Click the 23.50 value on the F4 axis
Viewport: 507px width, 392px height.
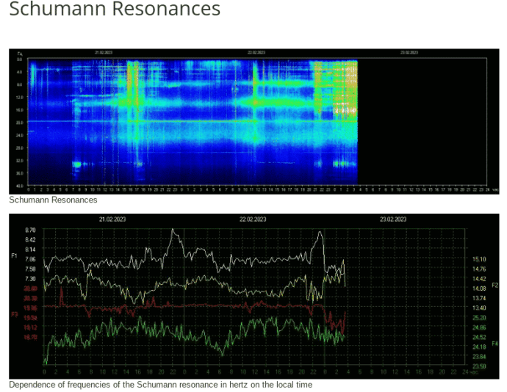(x=478, y=366)
